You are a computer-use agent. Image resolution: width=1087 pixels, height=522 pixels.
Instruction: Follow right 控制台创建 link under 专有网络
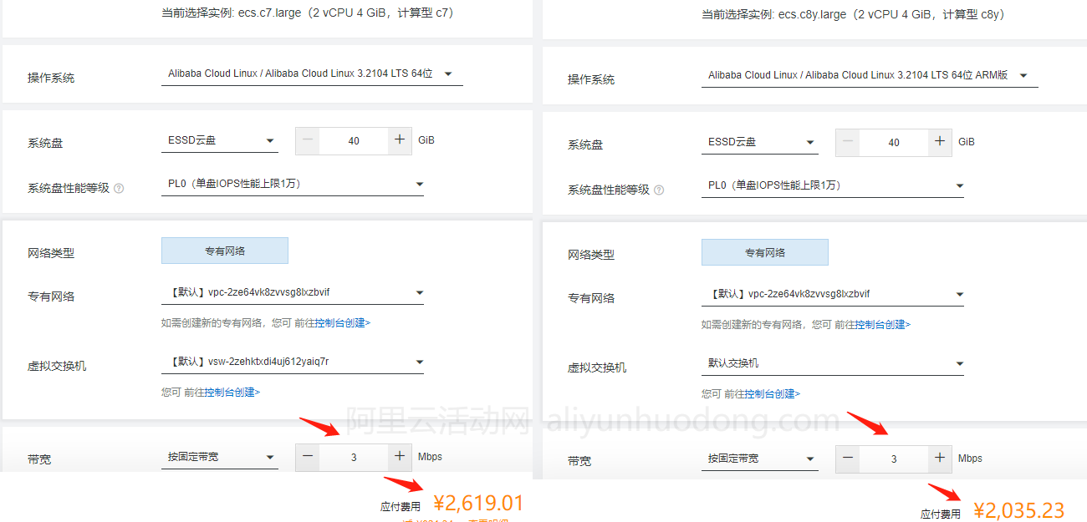point(882,325)
